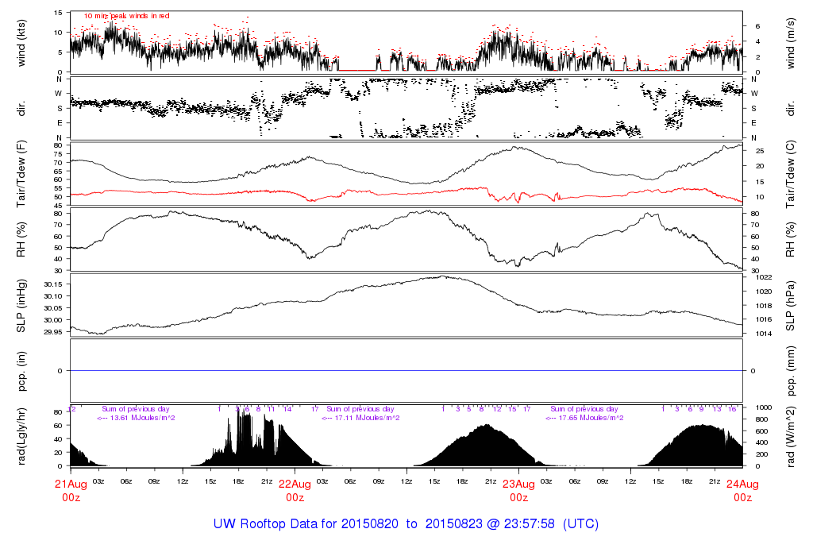Select the '10 min. peak winds in red' legend
The width and height of the screenshot is (813, 556).
coord(127,16)
